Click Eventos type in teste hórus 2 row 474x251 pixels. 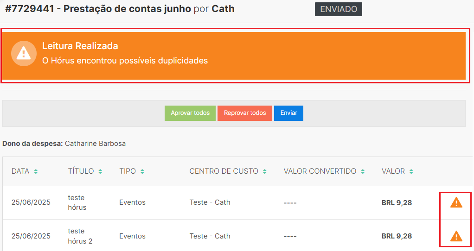click(132, 236)
